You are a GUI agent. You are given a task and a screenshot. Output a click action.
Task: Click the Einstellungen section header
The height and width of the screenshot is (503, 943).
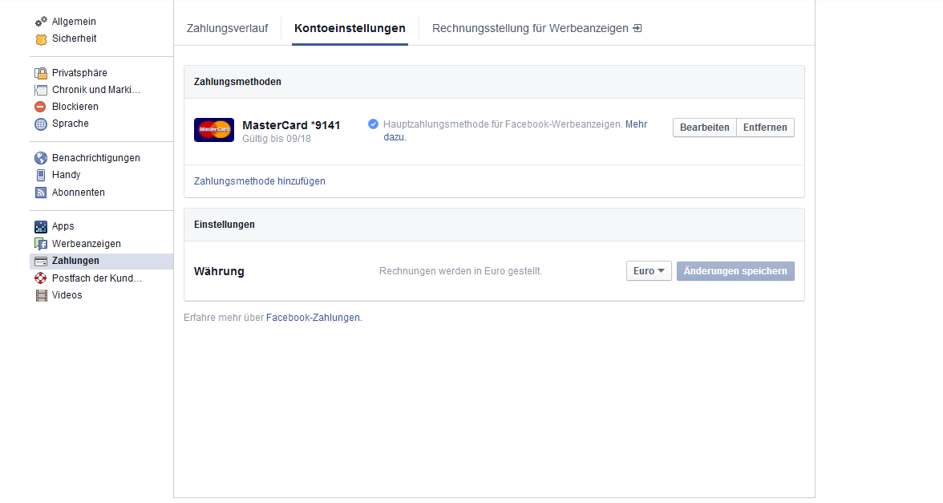[x=225, y=225]
